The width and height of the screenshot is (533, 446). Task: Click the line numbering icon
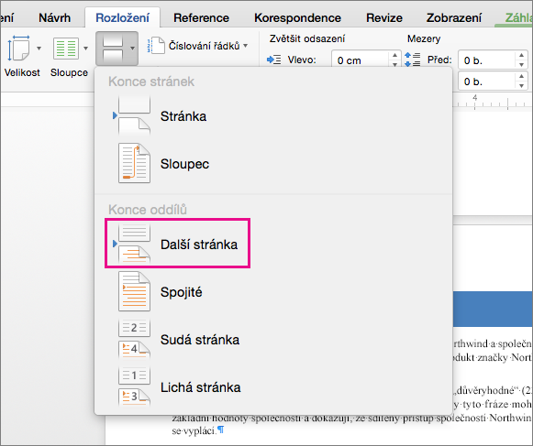pos(156,46)
